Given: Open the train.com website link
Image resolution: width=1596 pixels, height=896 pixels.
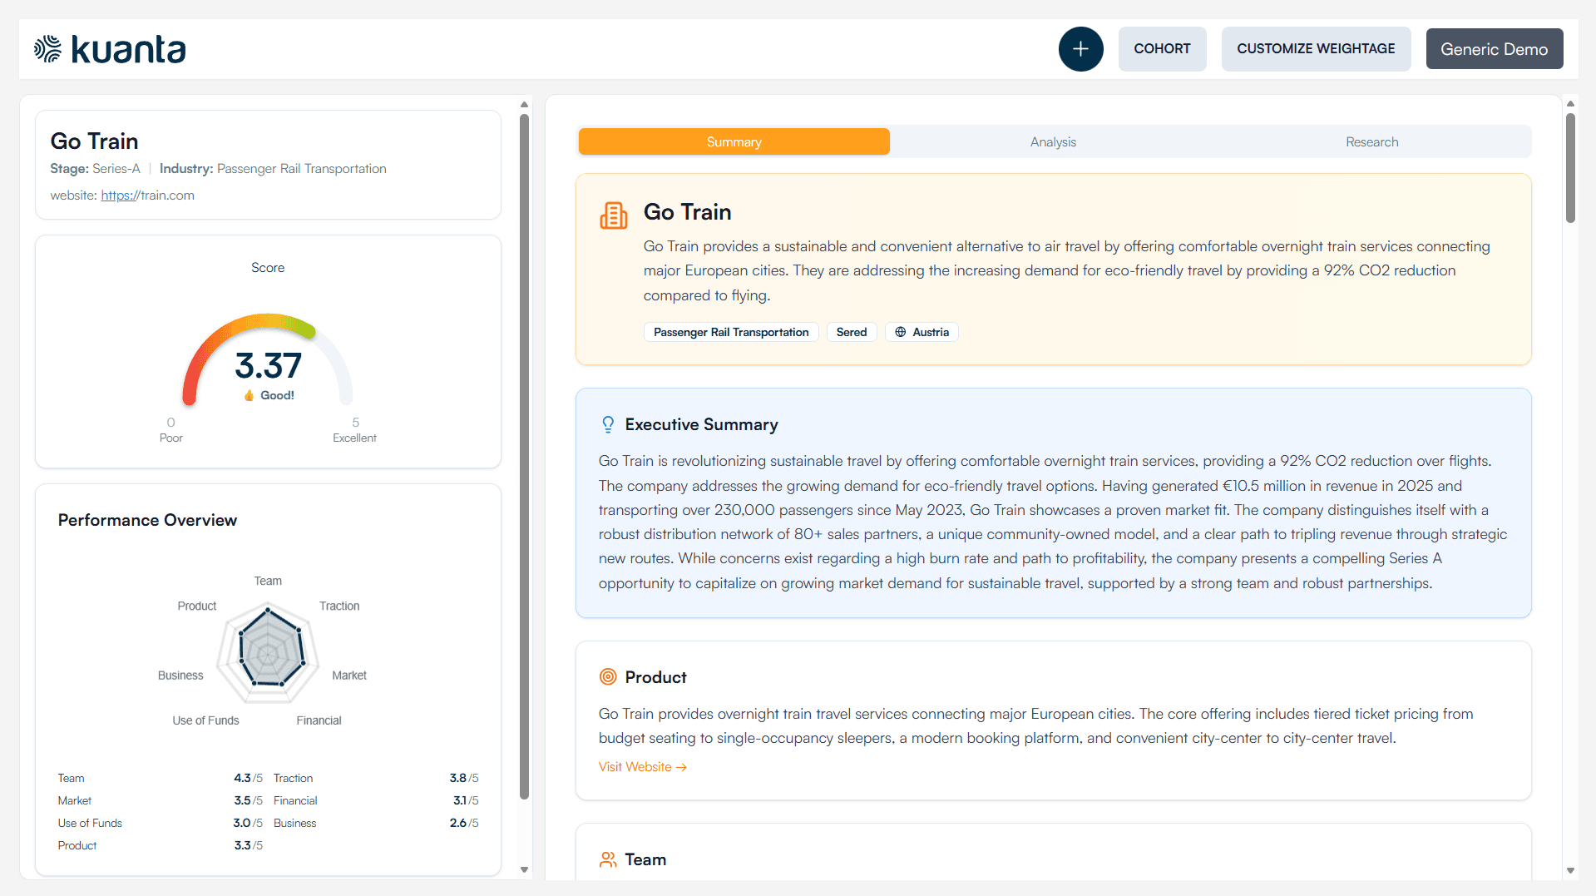Looking at the screenshot, I should pos(147,196).
